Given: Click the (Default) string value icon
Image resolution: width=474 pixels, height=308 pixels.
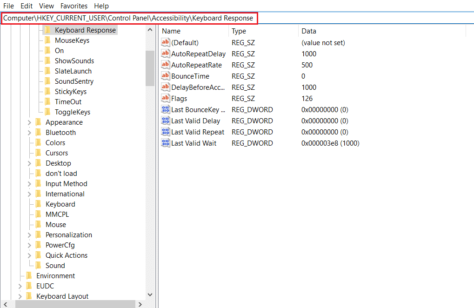Looking at the screenshot, I should [x=165, y=42].
